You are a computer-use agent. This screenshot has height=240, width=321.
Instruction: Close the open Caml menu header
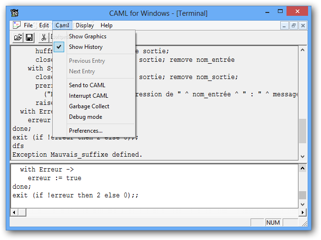pyautogui.click(x=62, y=25)
